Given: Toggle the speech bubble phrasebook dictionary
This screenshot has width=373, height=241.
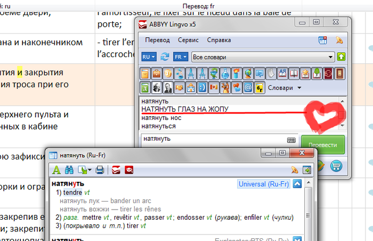Looking at the screenshot, I should [x=260, y=74].
